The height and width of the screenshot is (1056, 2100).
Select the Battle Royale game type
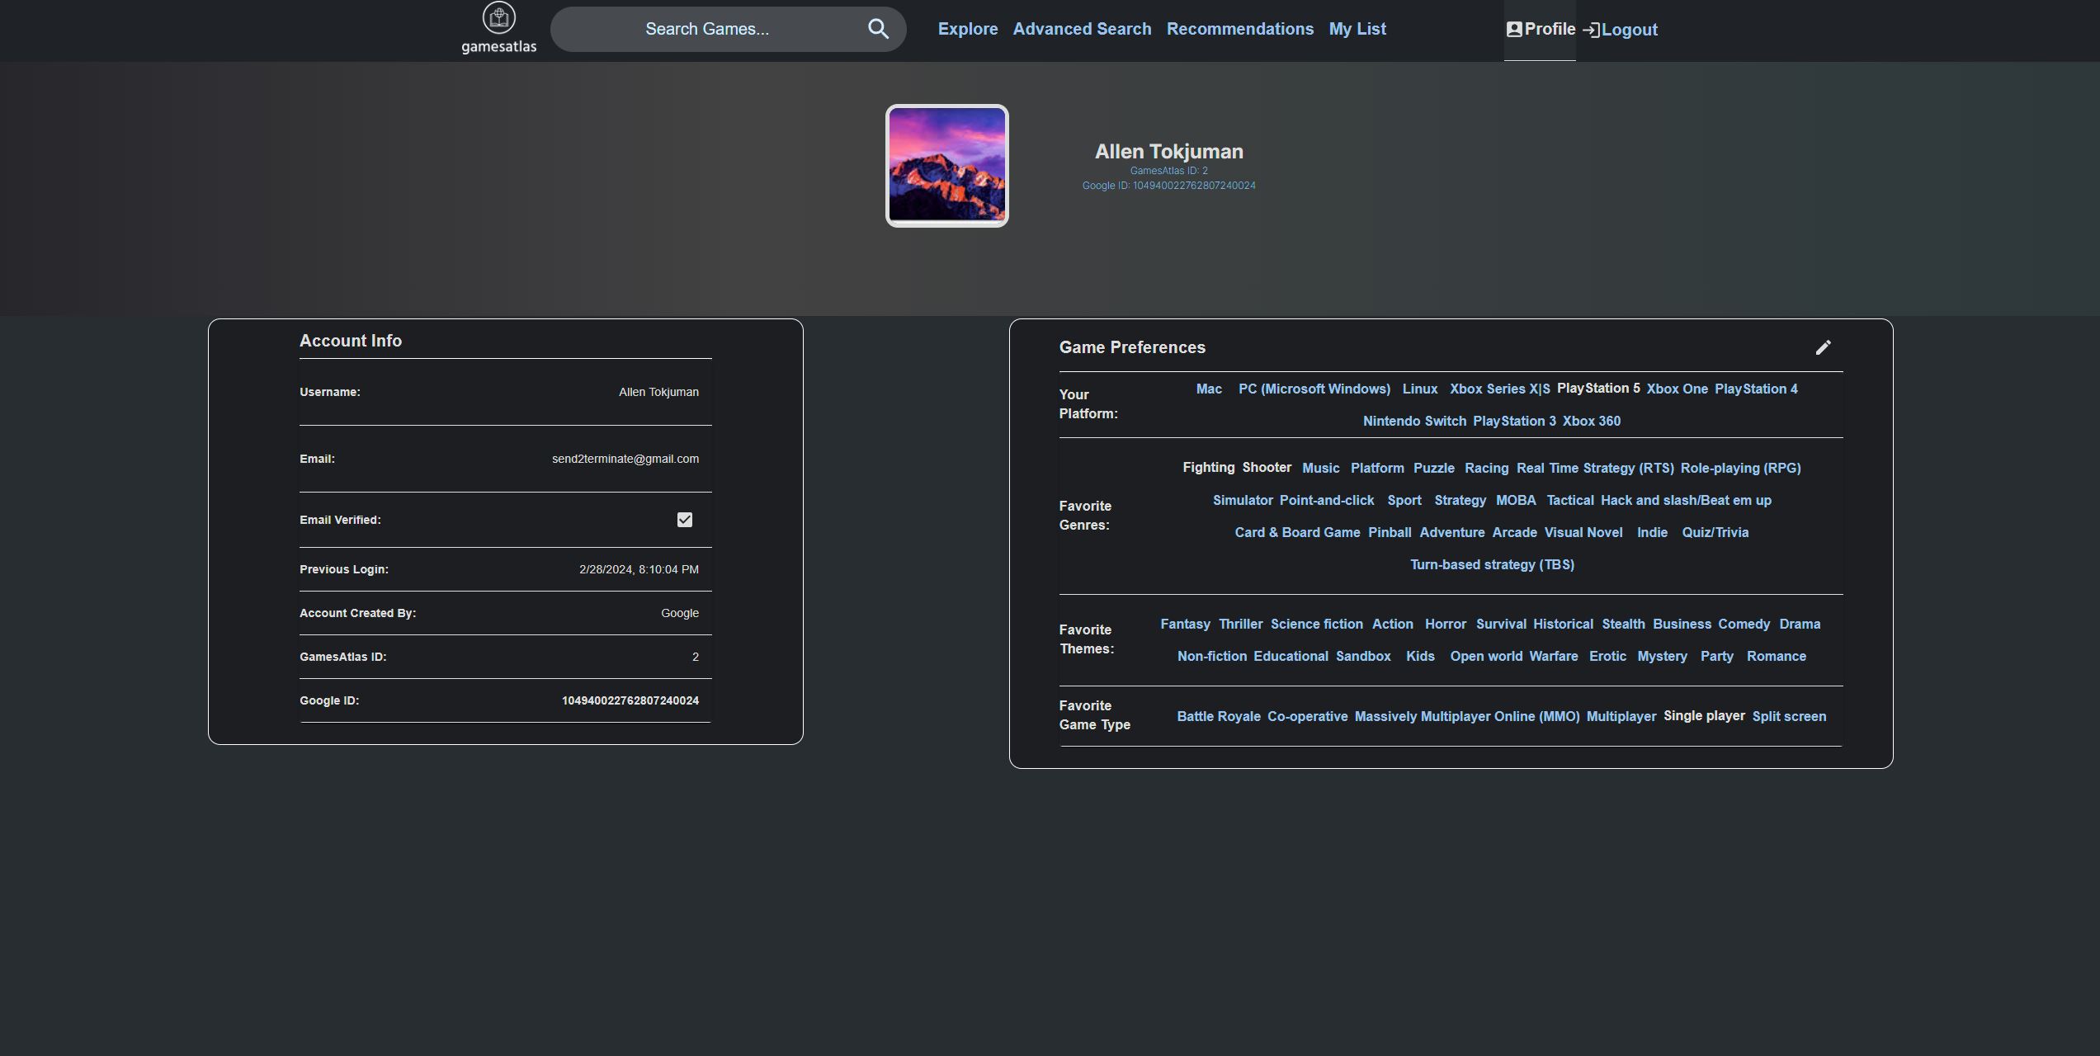tap(1218, 717)
